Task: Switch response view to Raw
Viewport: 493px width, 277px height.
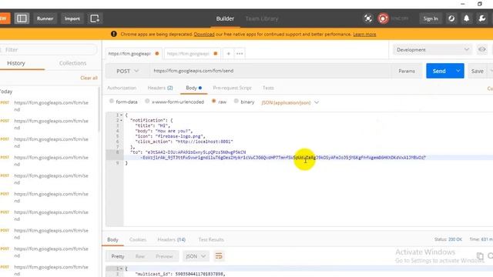Action: tap(140, 256)
